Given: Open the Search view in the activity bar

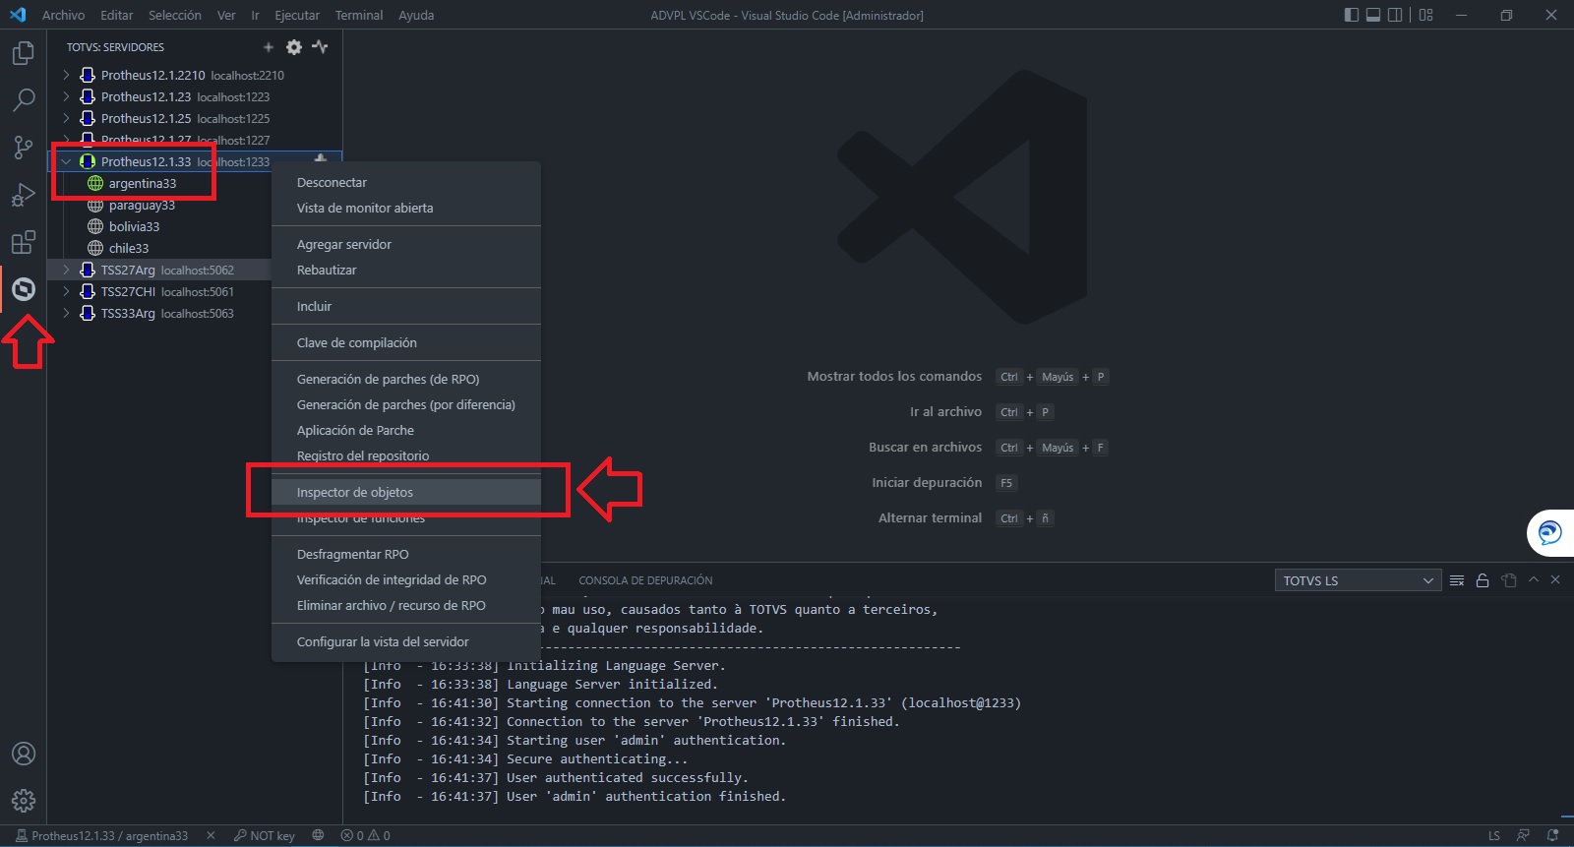Looking at the screenshot, I should [24, 100].
